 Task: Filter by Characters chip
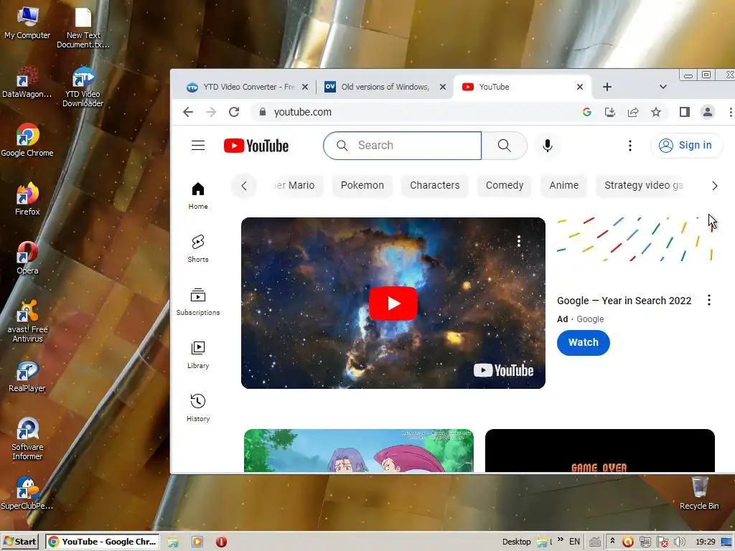coord(434,186)
